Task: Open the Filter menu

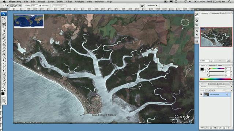Action: (69, 1)
